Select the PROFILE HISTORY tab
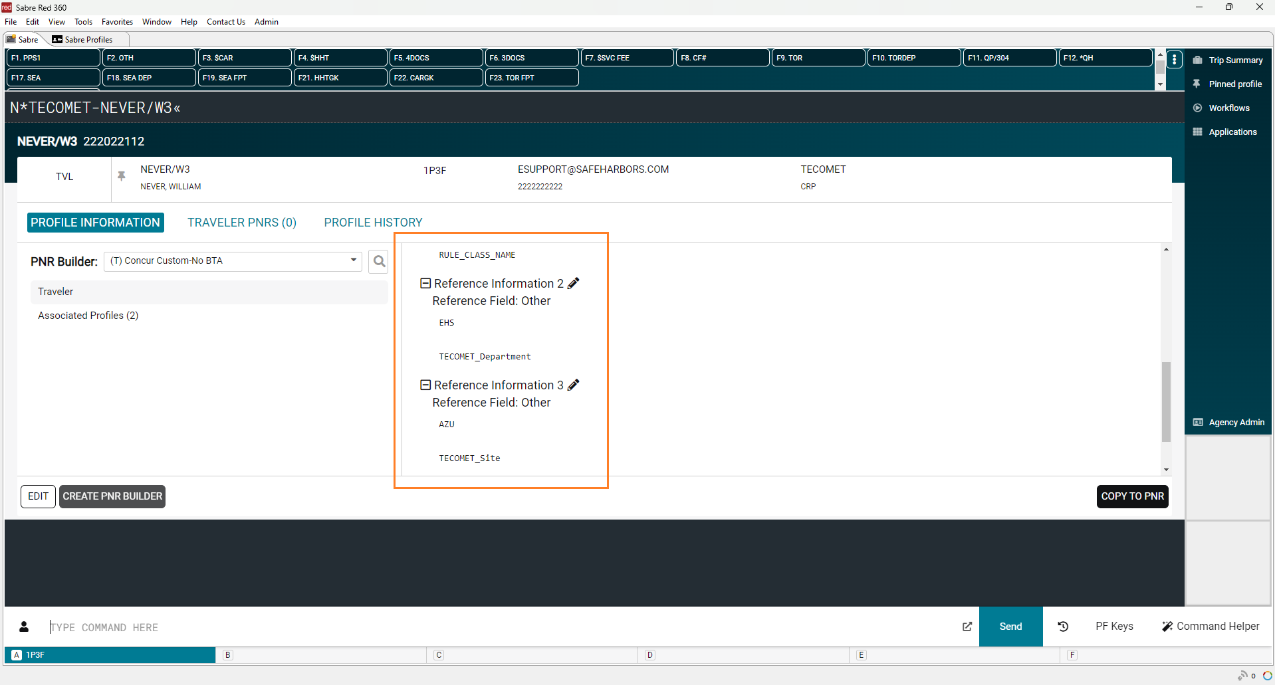 pyautogui.click(x=373, y=223)
